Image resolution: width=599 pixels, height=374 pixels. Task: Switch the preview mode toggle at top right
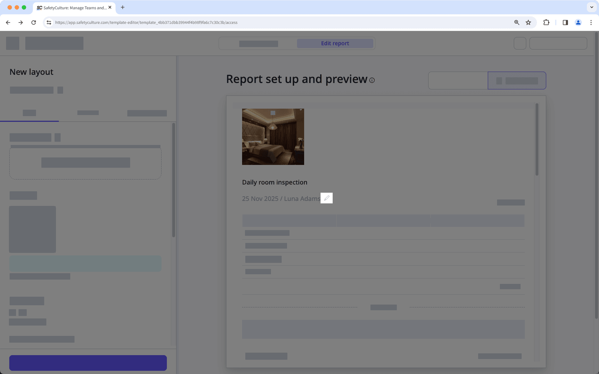[517, 80]
